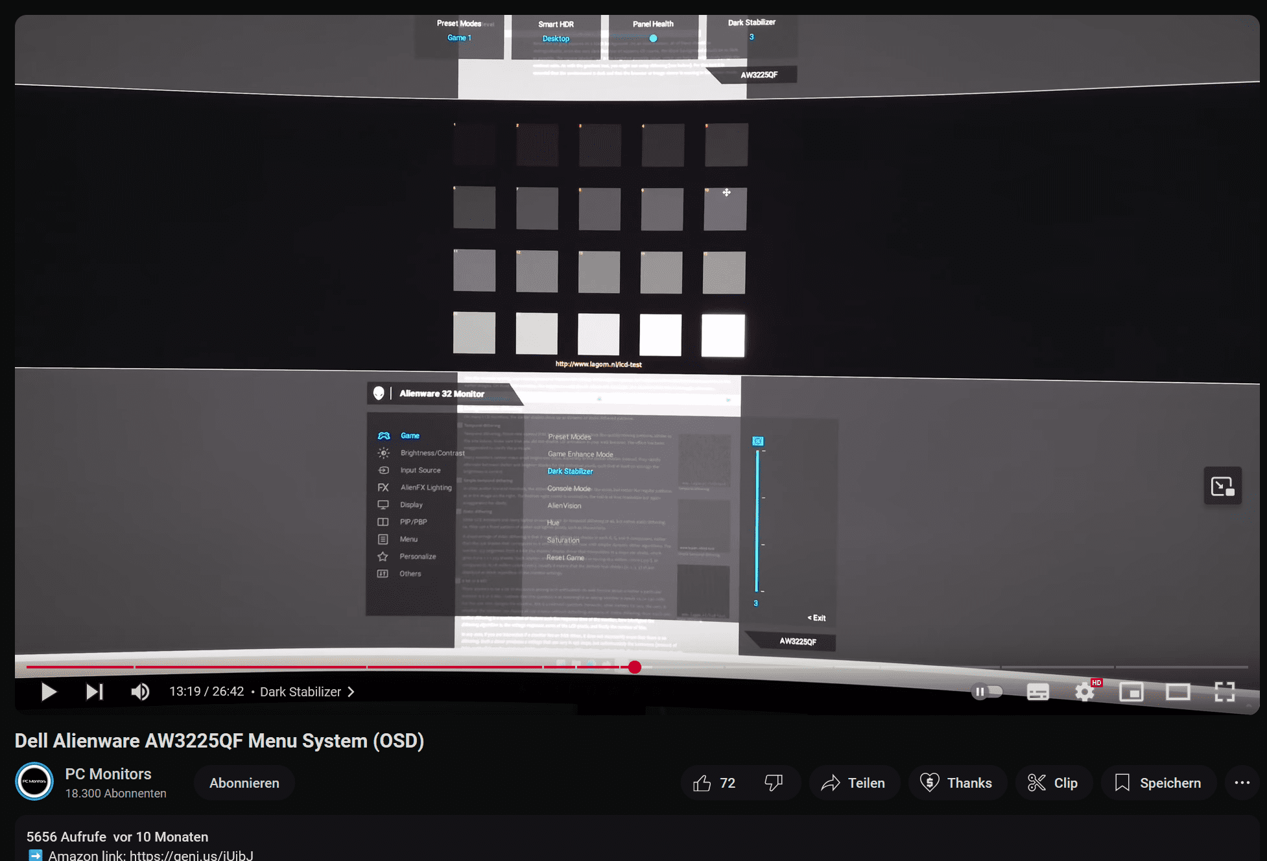The width and height of the screenshot is (1267, 861).
Task: Open the Amazon link in the description
Action: click(191, 855)
